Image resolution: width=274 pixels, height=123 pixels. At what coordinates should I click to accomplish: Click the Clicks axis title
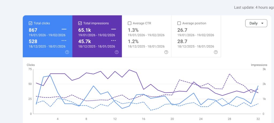click(x=31, y=65)
